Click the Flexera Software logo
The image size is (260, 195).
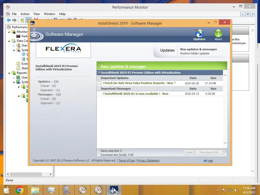click(x=63, y=48)
